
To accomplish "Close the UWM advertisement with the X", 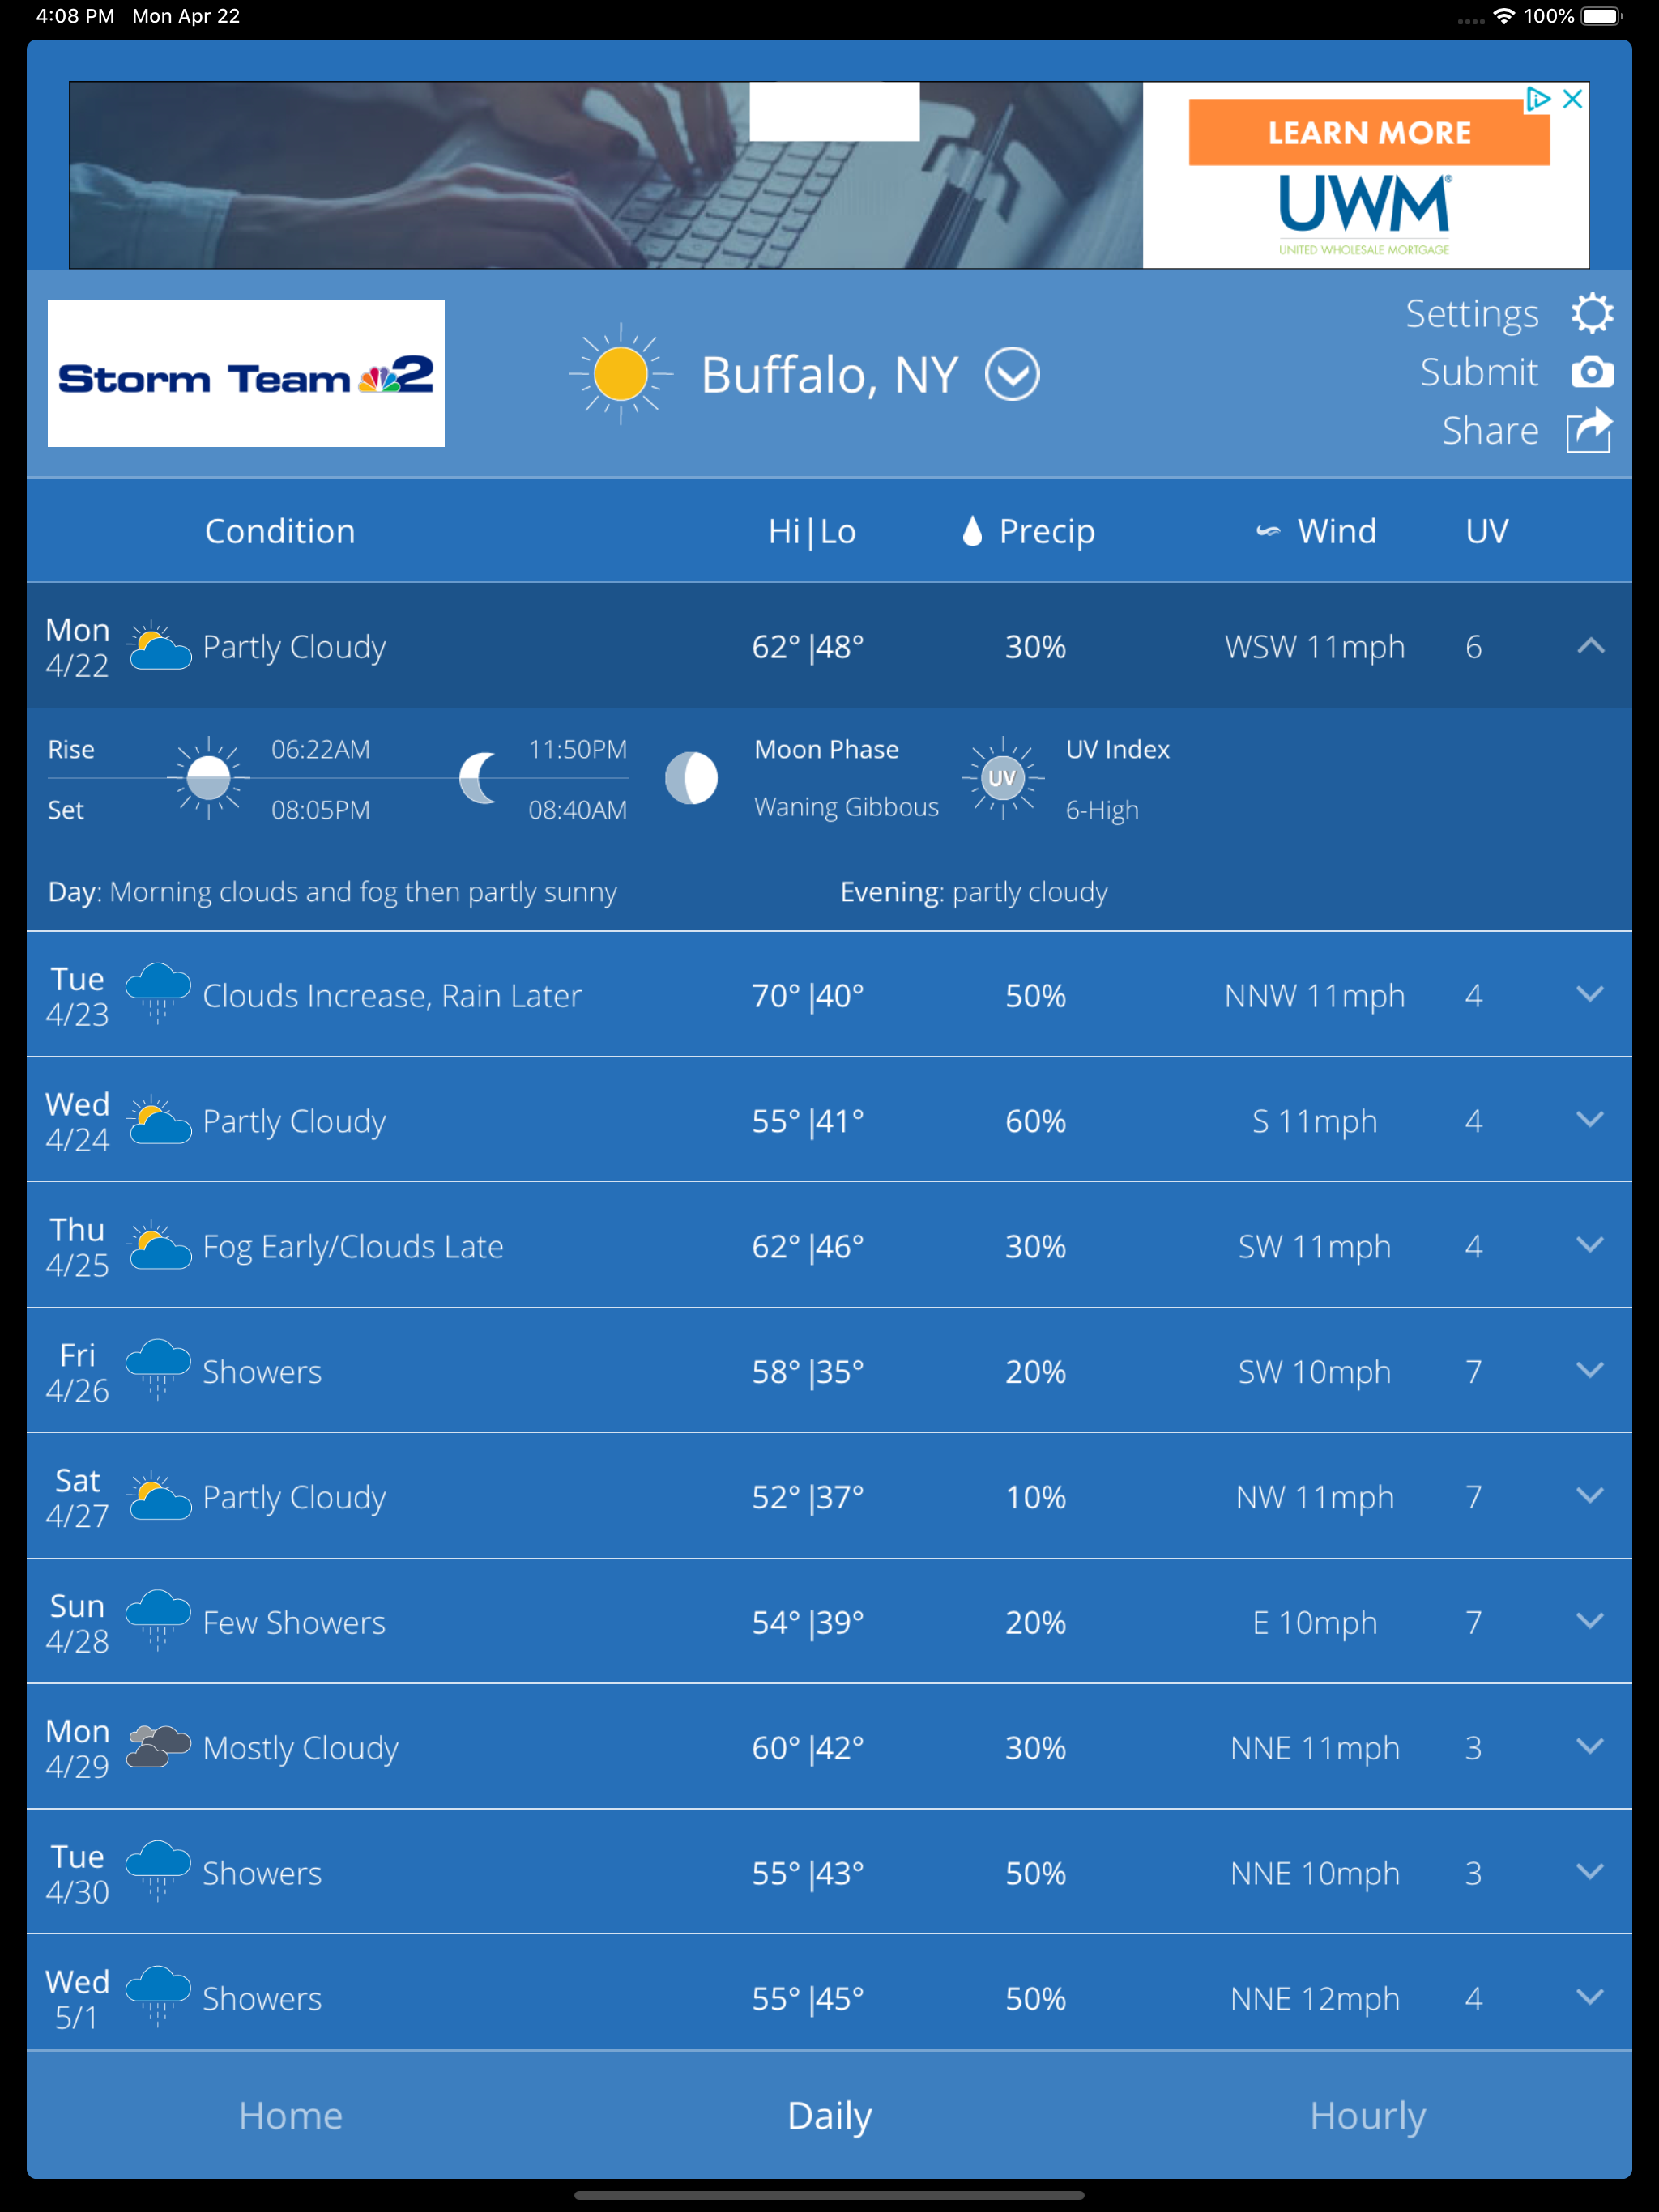I will (1572, 99).
